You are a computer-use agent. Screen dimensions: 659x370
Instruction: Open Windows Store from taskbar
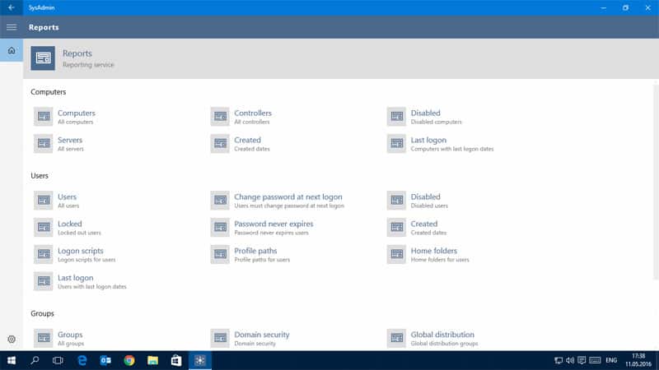point(176,360)
